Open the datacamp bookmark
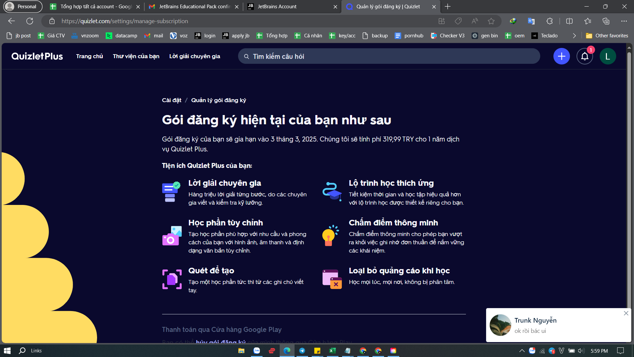The image size is (634, 357). 122,36
